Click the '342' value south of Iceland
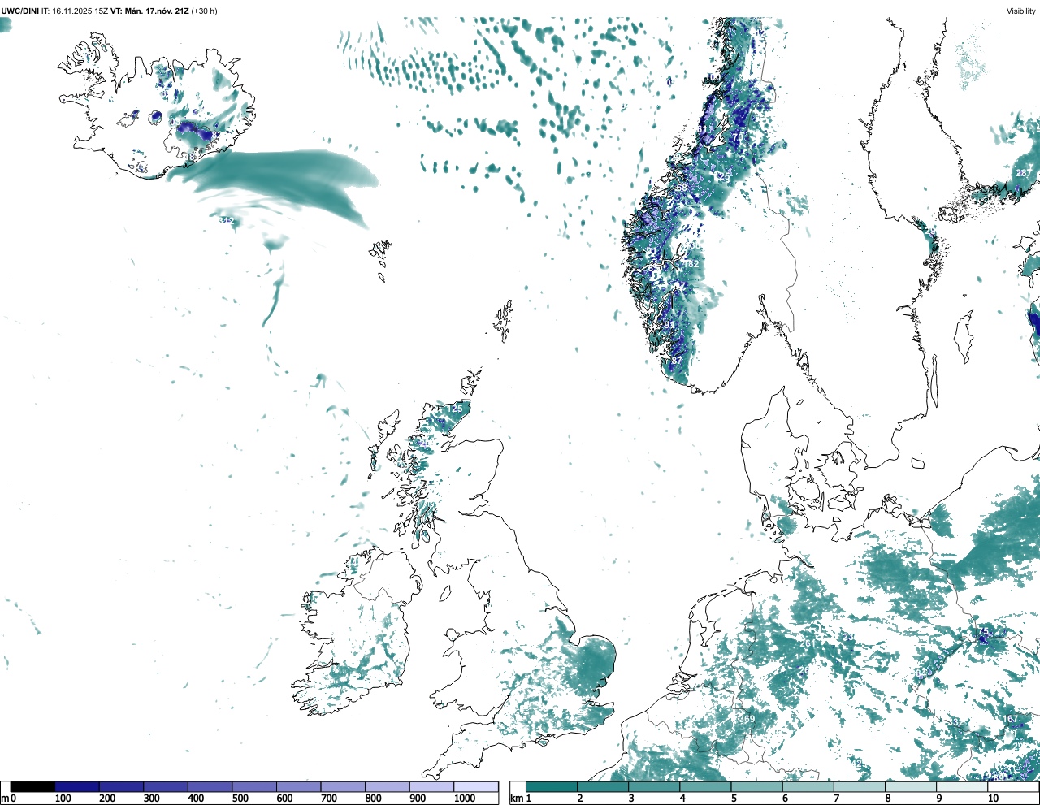Screen dimensions: 1040x805 click(226, 221)
